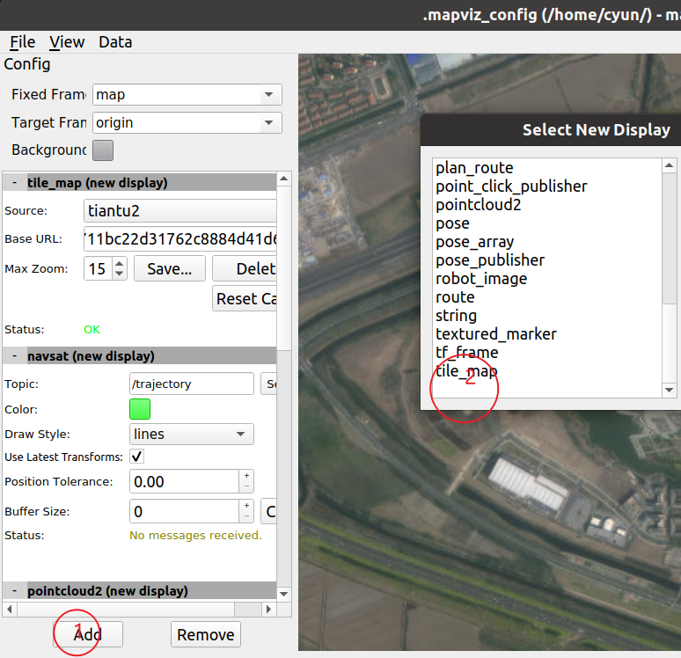The image size is (681, 658).
Task: Click the Select topic button beside /trajectory
Action: click(269, 384)
